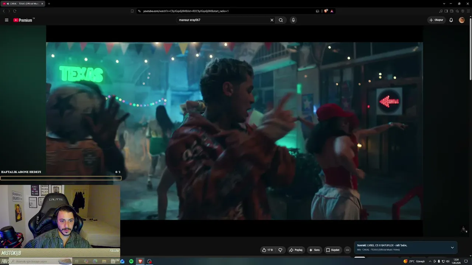Screen dimensions: 472x265
Task: Open the tab search dropdown chevron
Action: click(x=444, y=4)
